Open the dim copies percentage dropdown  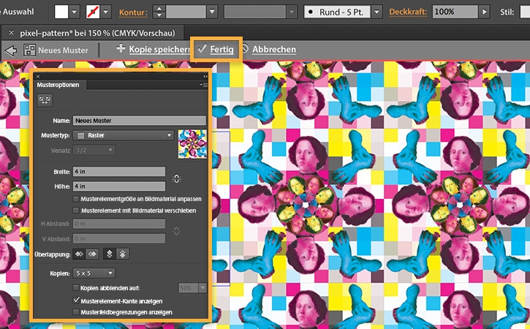coord(202,288)
